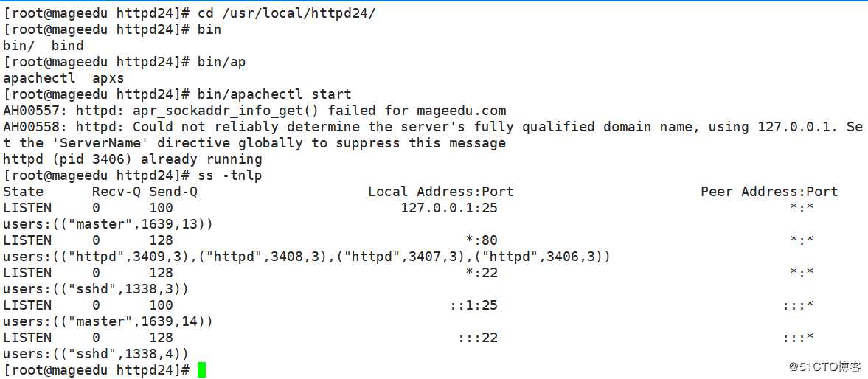This screenshot has height=379, width=868.
Task: Click the 'Send-Q' column header
Action: pyautogui.click(x=173, y=192)
